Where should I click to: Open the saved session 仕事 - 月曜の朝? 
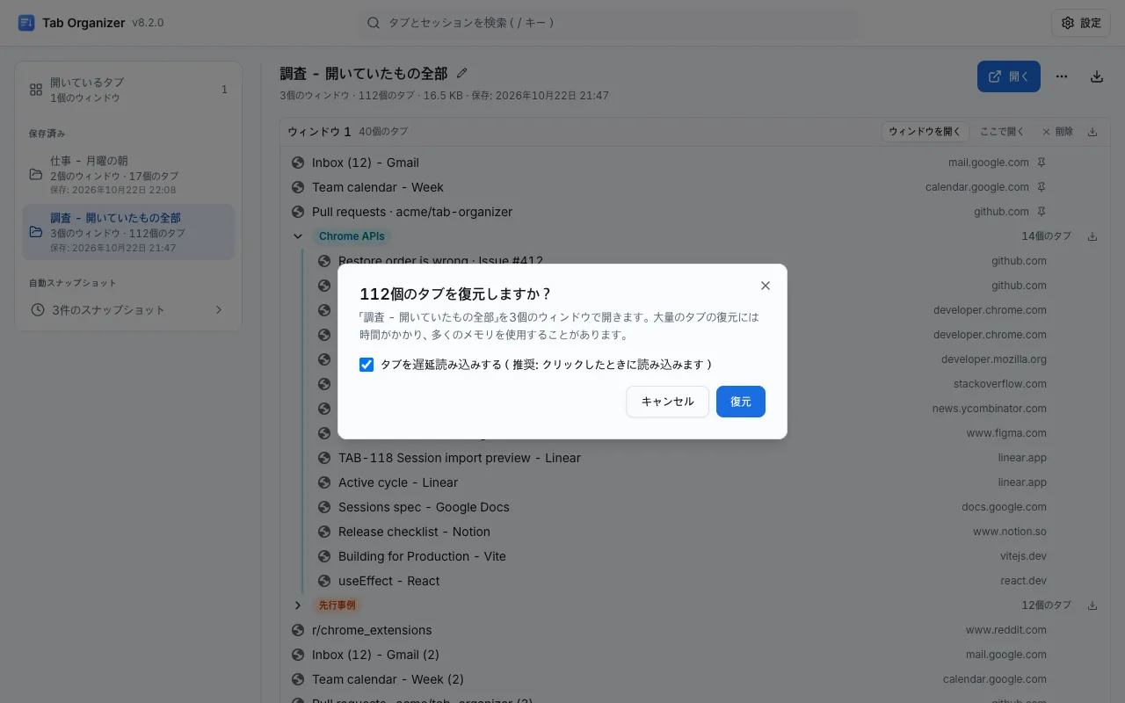128,175
